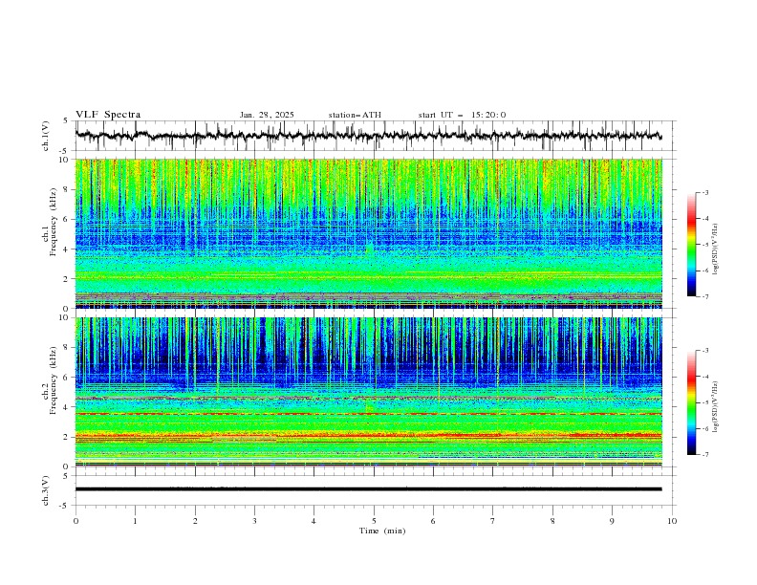The width and height of the screenshot is (757, 585).
Task: Click the ch.1 voltage waveform trace
Action: pos(368,136)
